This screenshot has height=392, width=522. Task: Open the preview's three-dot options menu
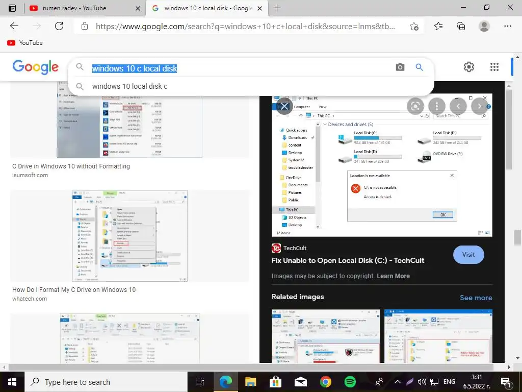point(437,106)
